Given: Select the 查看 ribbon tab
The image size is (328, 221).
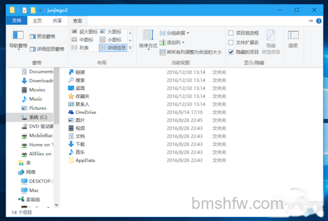Looking at the screenshot, I should pyautogui.click(x=78, y=21).
